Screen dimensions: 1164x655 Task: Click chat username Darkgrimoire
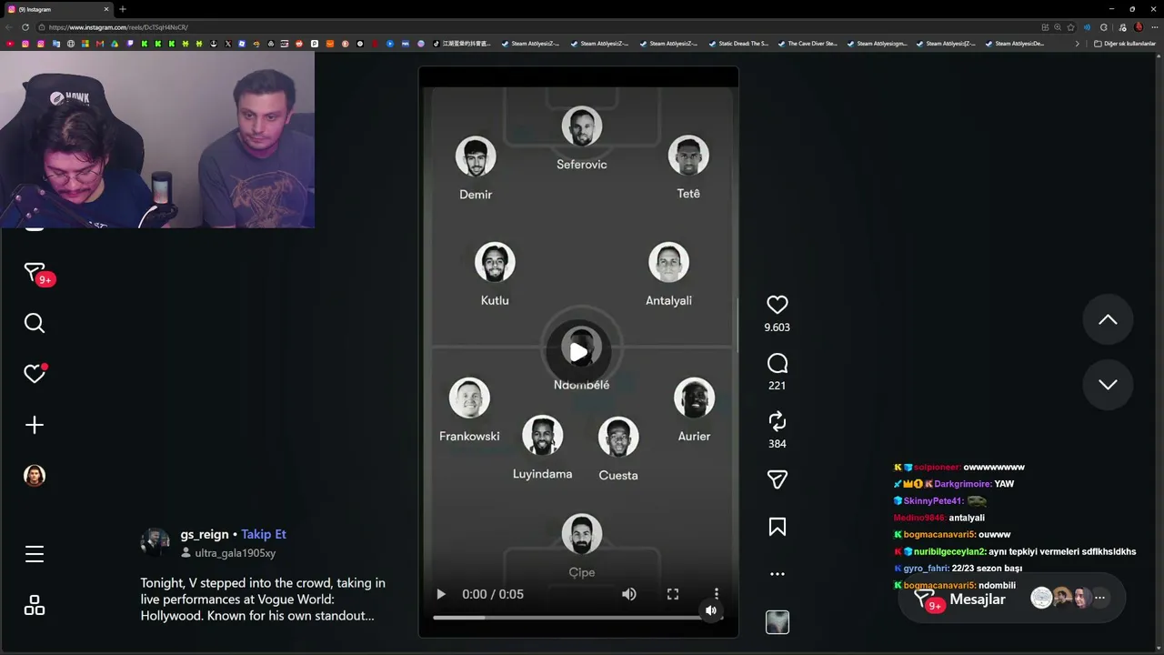coord(962,484)
